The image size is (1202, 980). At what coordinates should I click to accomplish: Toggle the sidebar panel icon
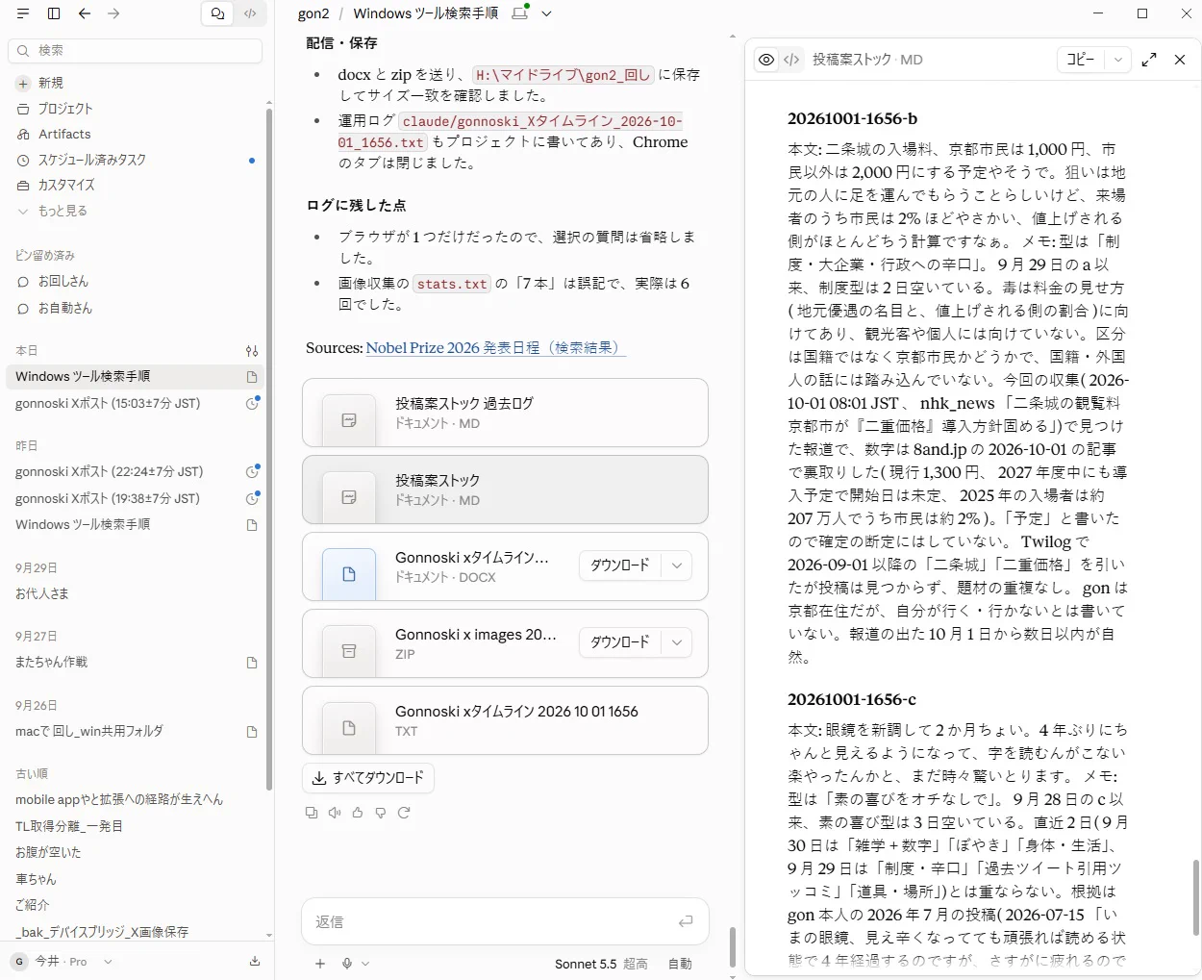[x=54, y=13]
